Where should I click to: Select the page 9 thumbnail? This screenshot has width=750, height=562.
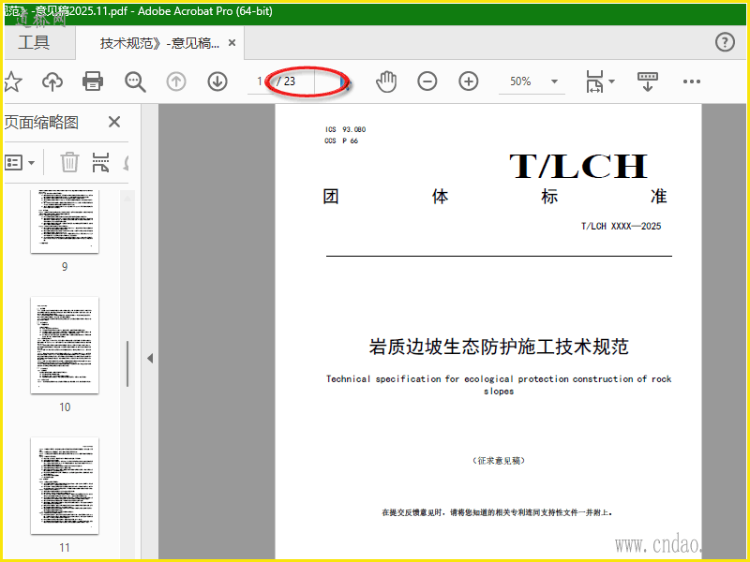pyautogui.click(x=65, y=221)
